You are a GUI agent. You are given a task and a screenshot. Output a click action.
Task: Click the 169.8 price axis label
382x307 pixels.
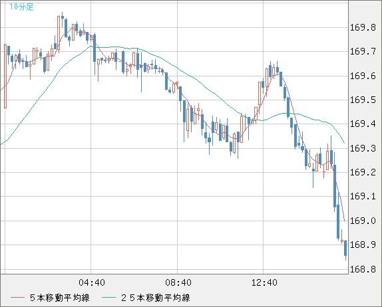point(363,27)
